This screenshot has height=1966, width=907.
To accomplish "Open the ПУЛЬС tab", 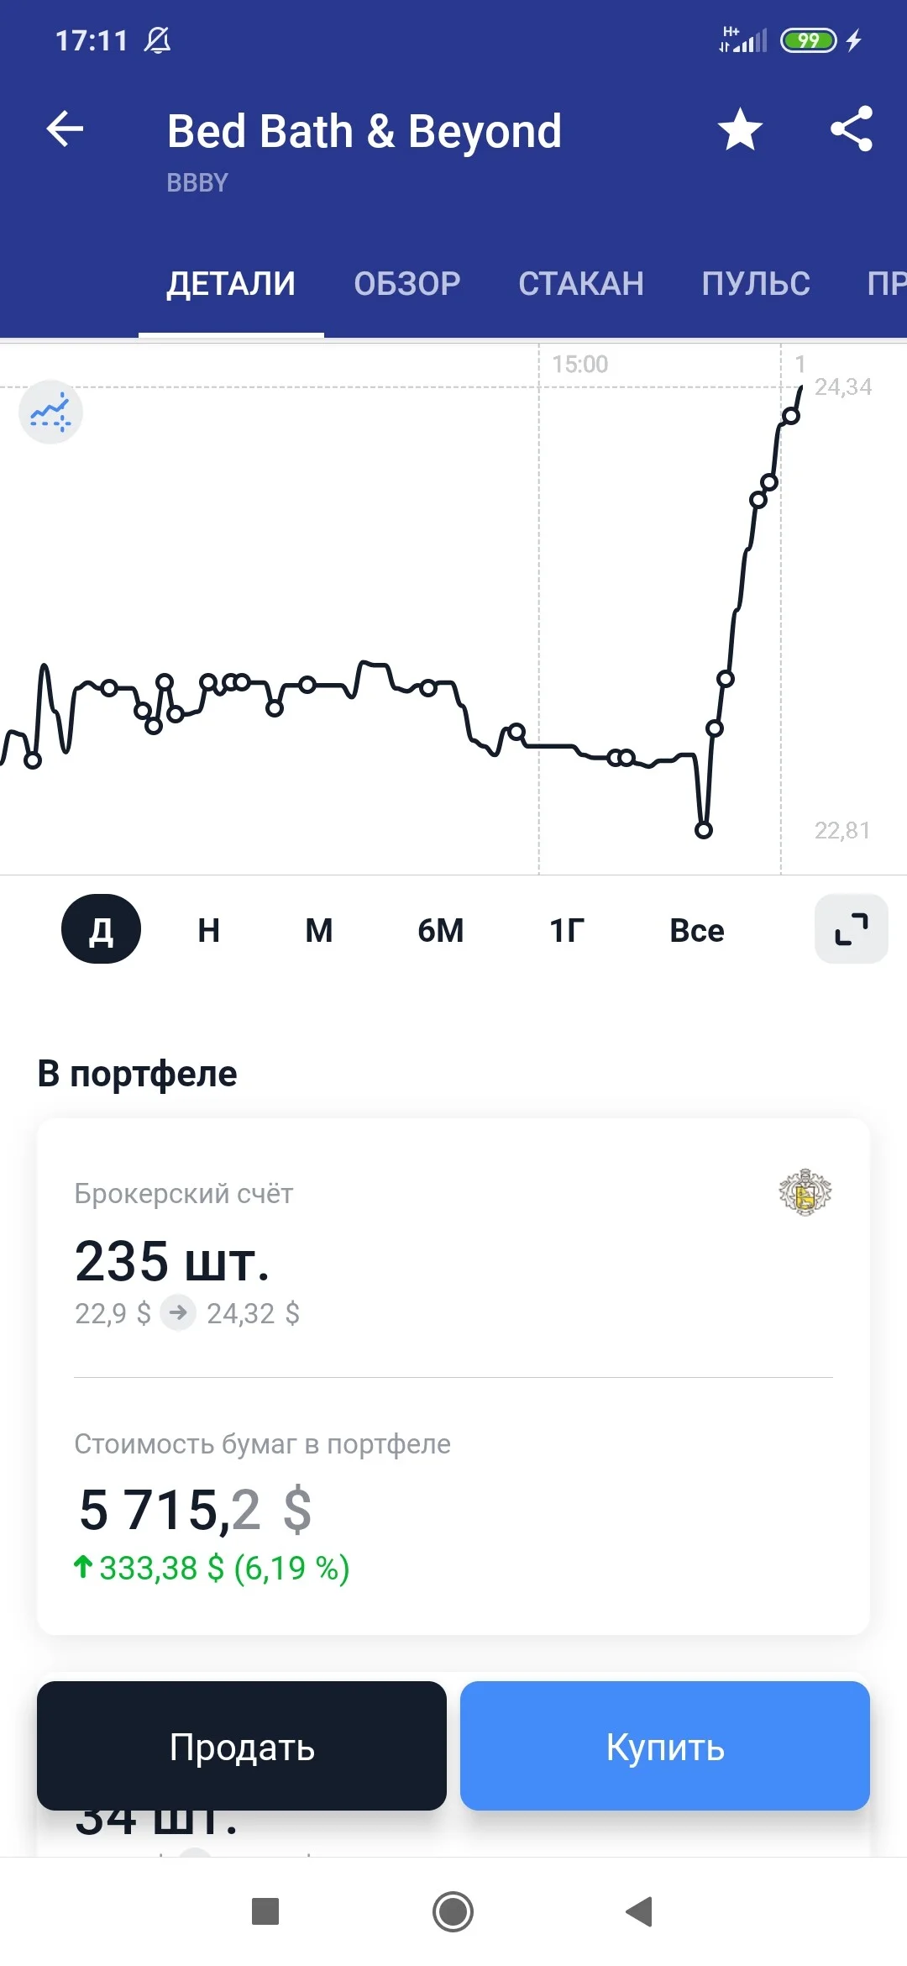I will (x=756, y=284).
